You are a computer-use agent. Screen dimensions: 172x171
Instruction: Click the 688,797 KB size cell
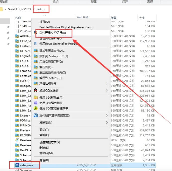coord(147,71)
